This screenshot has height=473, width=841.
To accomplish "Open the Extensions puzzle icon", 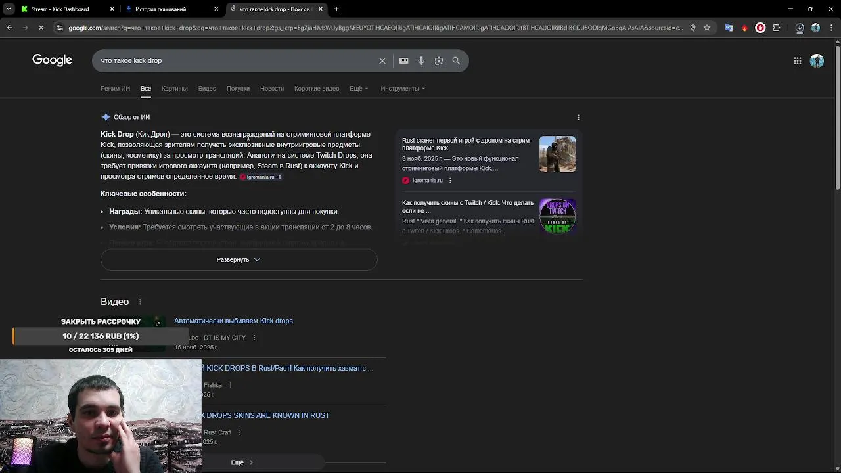I will pos(777,28).
